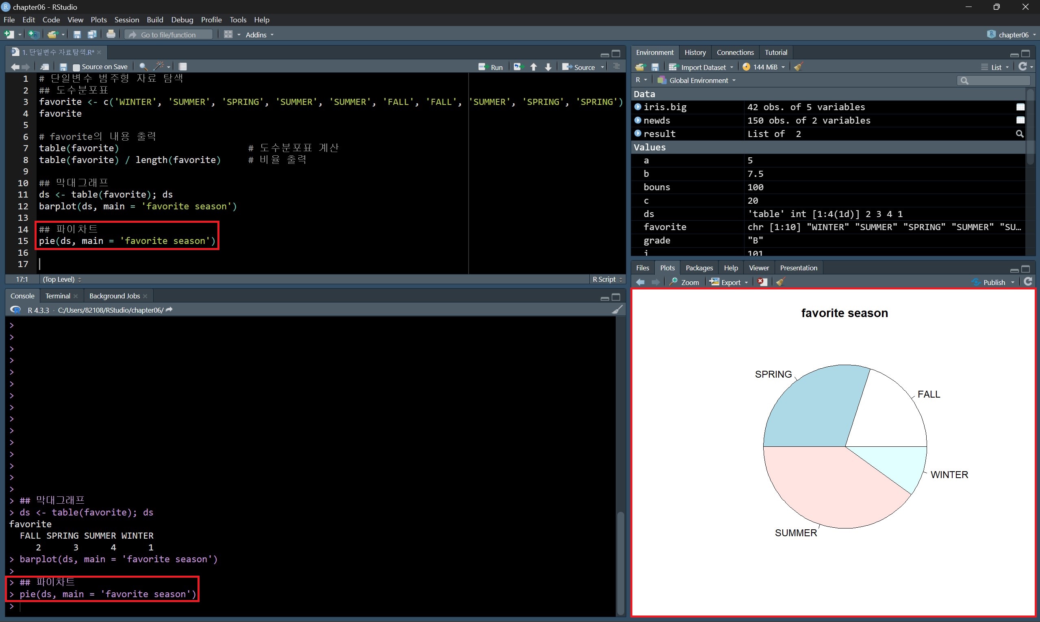The image size is (1040, 622).
Task: Click the re-run previous code region icon
Action: tap(519, 67)
